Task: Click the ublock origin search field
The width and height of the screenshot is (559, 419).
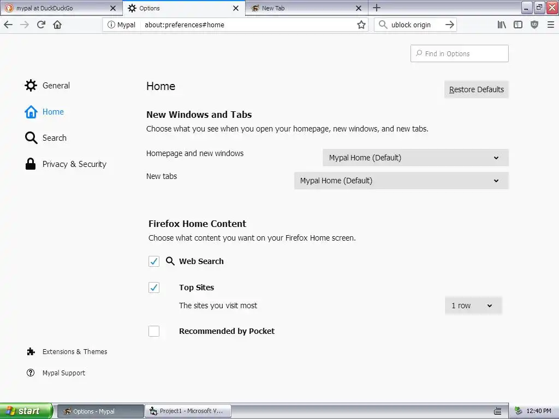Action: pyautogui.click(x=415, y=25)
